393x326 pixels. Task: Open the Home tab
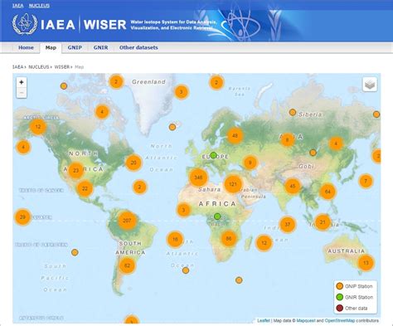[26, 47]
